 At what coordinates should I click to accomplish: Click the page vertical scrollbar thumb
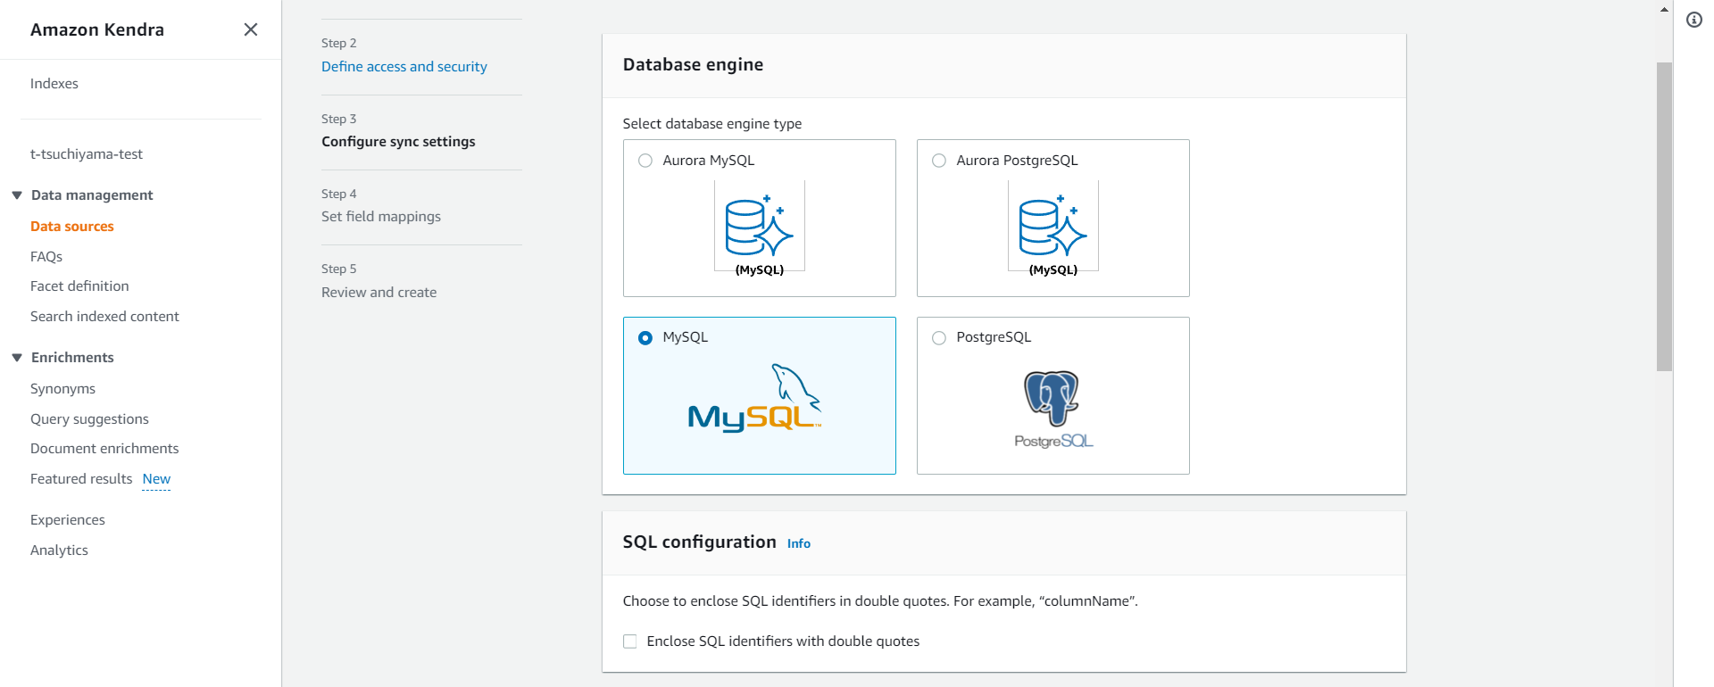pyautogui.click(x=1664, y=217)
